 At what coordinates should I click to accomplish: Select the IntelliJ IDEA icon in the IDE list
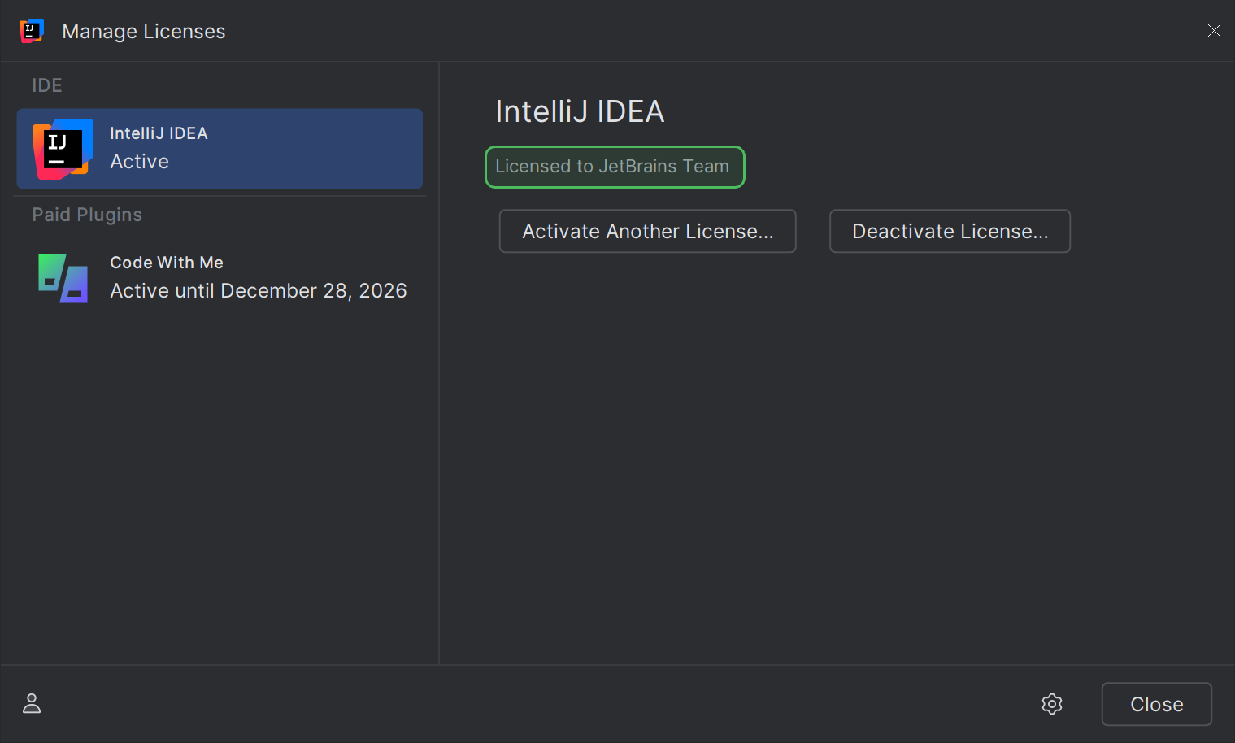(61, 149)
